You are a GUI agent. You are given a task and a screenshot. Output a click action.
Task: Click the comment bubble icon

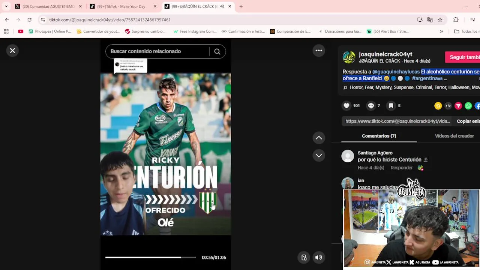[x=371, y=106]
